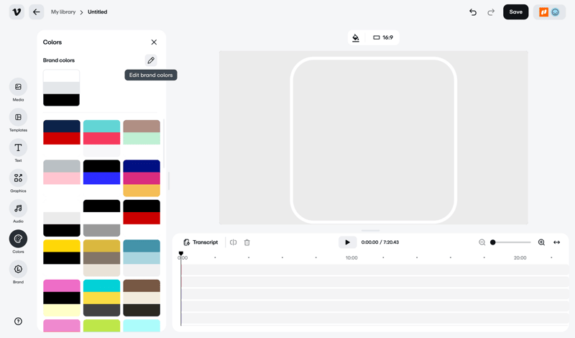Open the Audio sidebar panel
This screenshot has height=338, width=575.
(x=18, y=211)
